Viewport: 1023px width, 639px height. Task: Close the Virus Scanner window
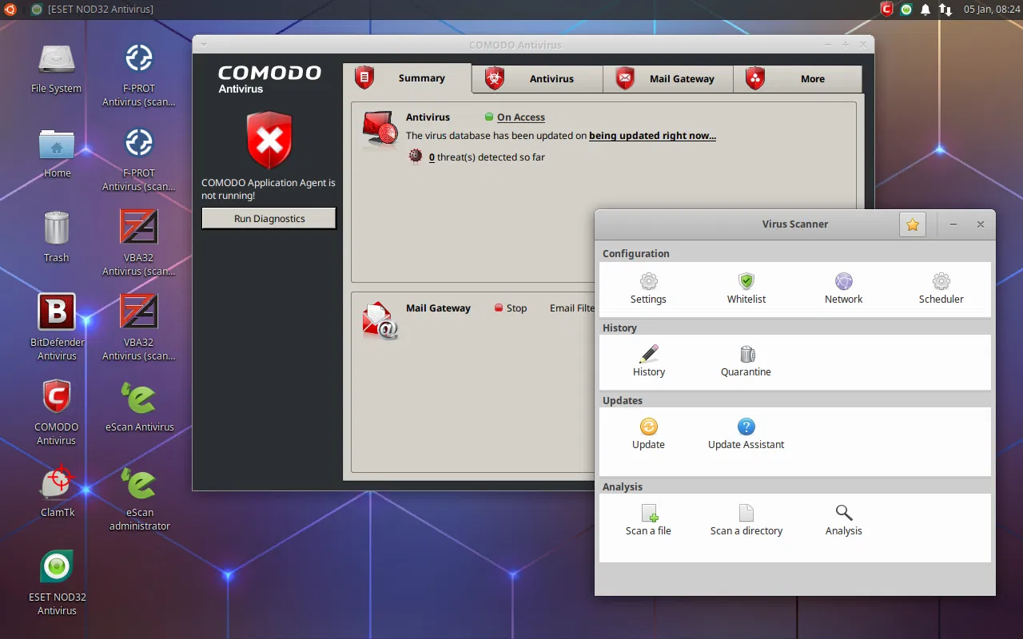[x=981, y=225]
